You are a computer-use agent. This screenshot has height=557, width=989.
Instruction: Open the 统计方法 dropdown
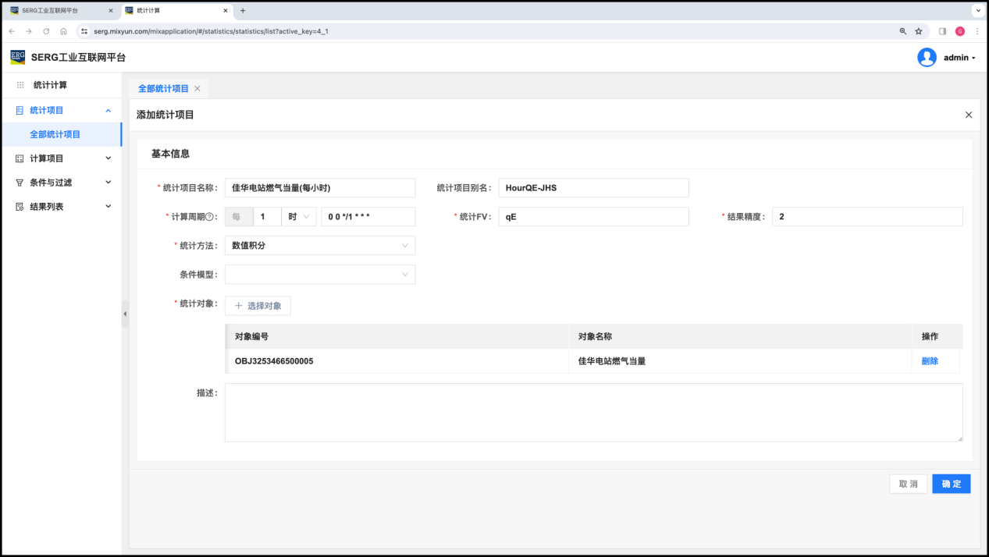[319, 246]
